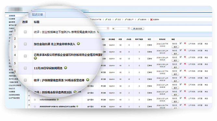Image resolution: width=217 pixels, height=121 pixels.
Task: Click green plus icon next to 11月28日早间新闻精选
Action: (x=66, y=68)
